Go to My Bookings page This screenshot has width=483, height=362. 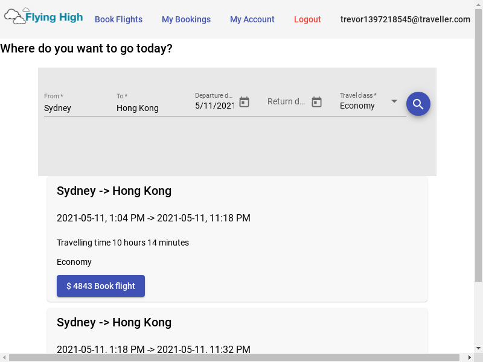click(187, 19)
